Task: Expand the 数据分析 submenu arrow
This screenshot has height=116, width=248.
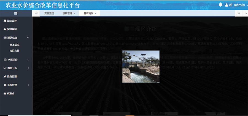Action: [x=28, y=68]
